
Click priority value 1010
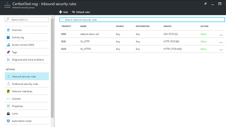(63, 41)
